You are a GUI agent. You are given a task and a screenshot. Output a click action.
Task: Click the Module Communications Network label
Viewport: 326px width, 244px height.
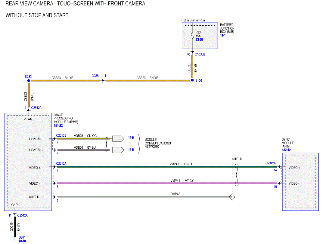tap(158, 143)
